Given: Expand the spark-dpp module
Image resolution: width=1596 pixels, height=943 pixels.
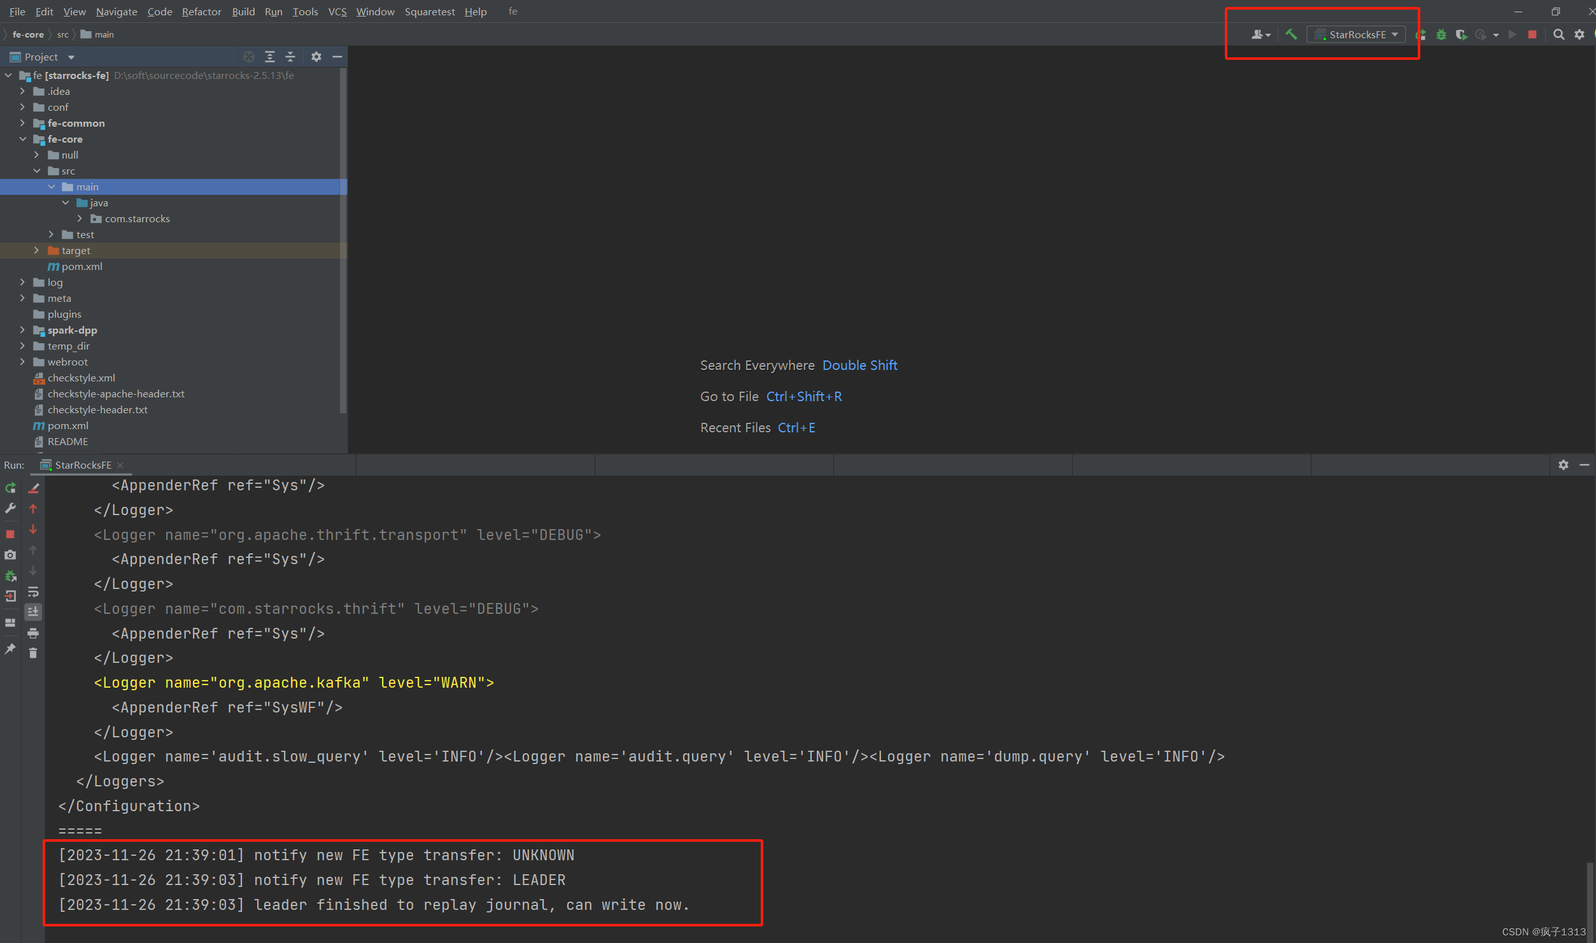Looking at the screenshot, I should (x=22, y=330).
